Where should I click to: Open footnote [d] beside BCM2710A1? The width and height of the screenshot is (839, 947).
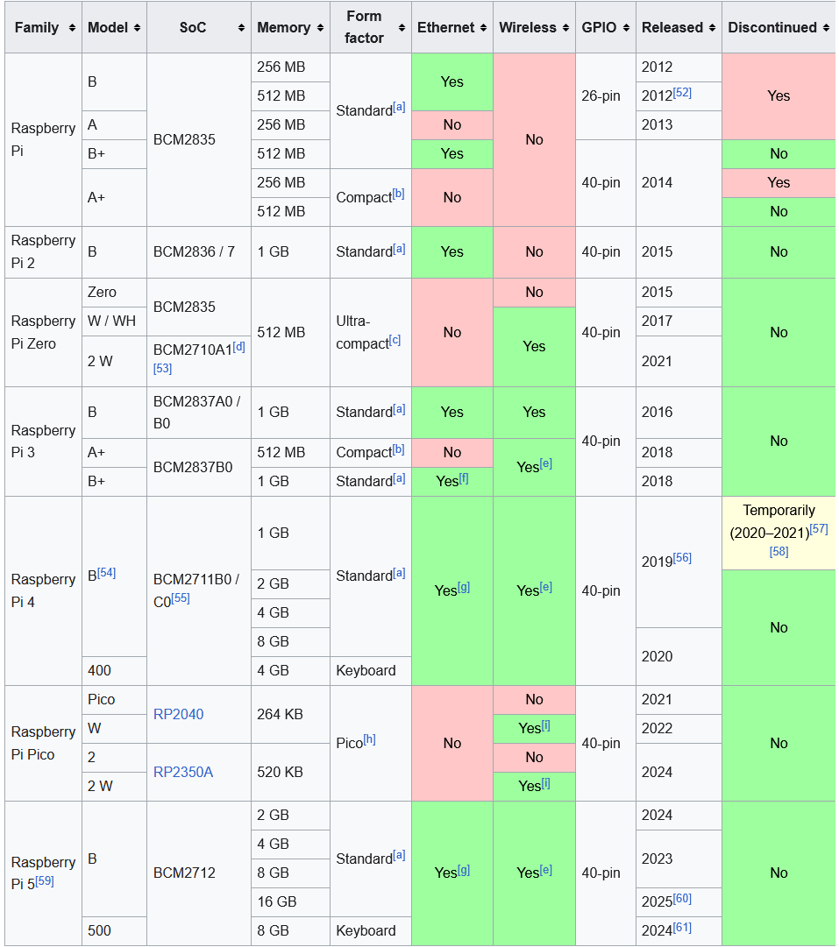(x=238, y=347)
